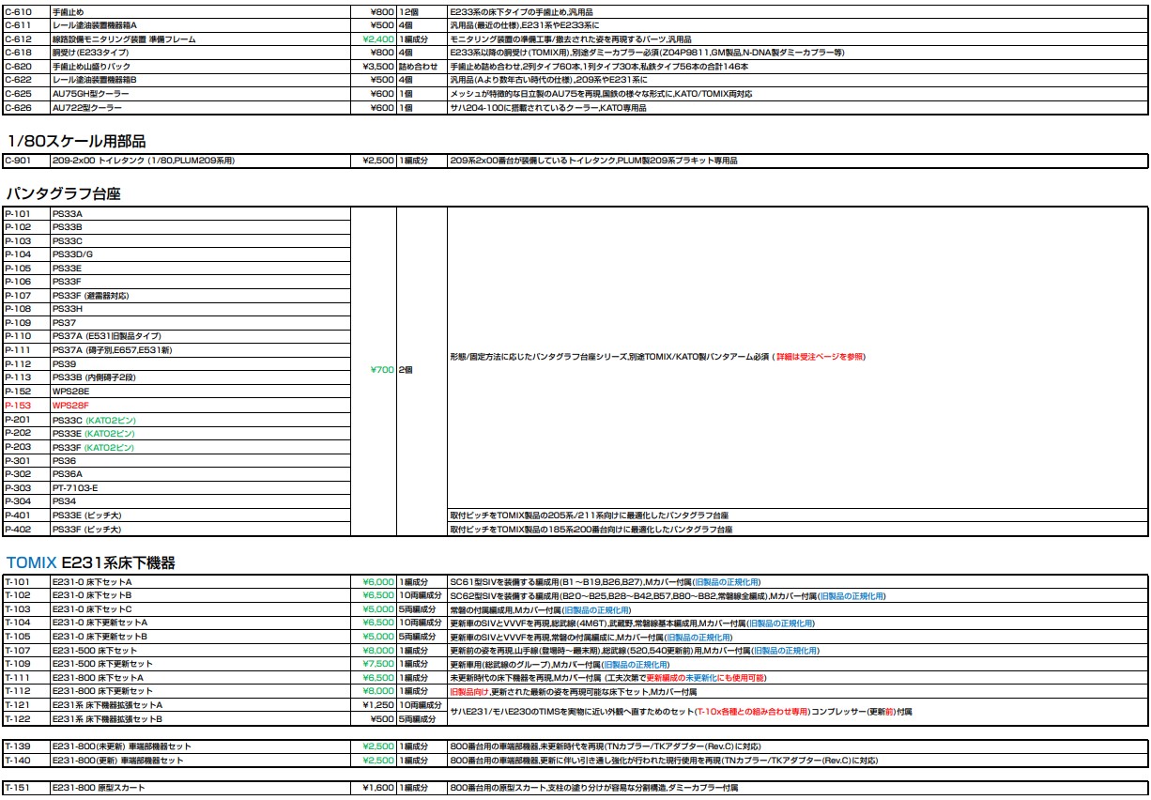Select the product code P-105
This screenshot has width=1151, height=800.
tap(18, 269)
